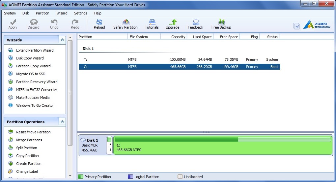Select the C: 465.66GB NTFS disk map block
The width and height of the screenshot is (336, 182).
pos(223,145)
